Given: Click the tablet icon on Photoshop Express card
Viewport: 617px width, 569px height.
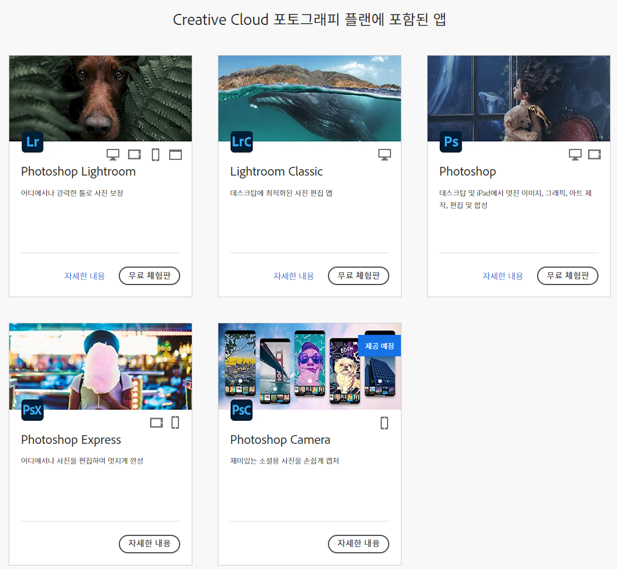Looking at the screenshot, I should coord(156,422).
